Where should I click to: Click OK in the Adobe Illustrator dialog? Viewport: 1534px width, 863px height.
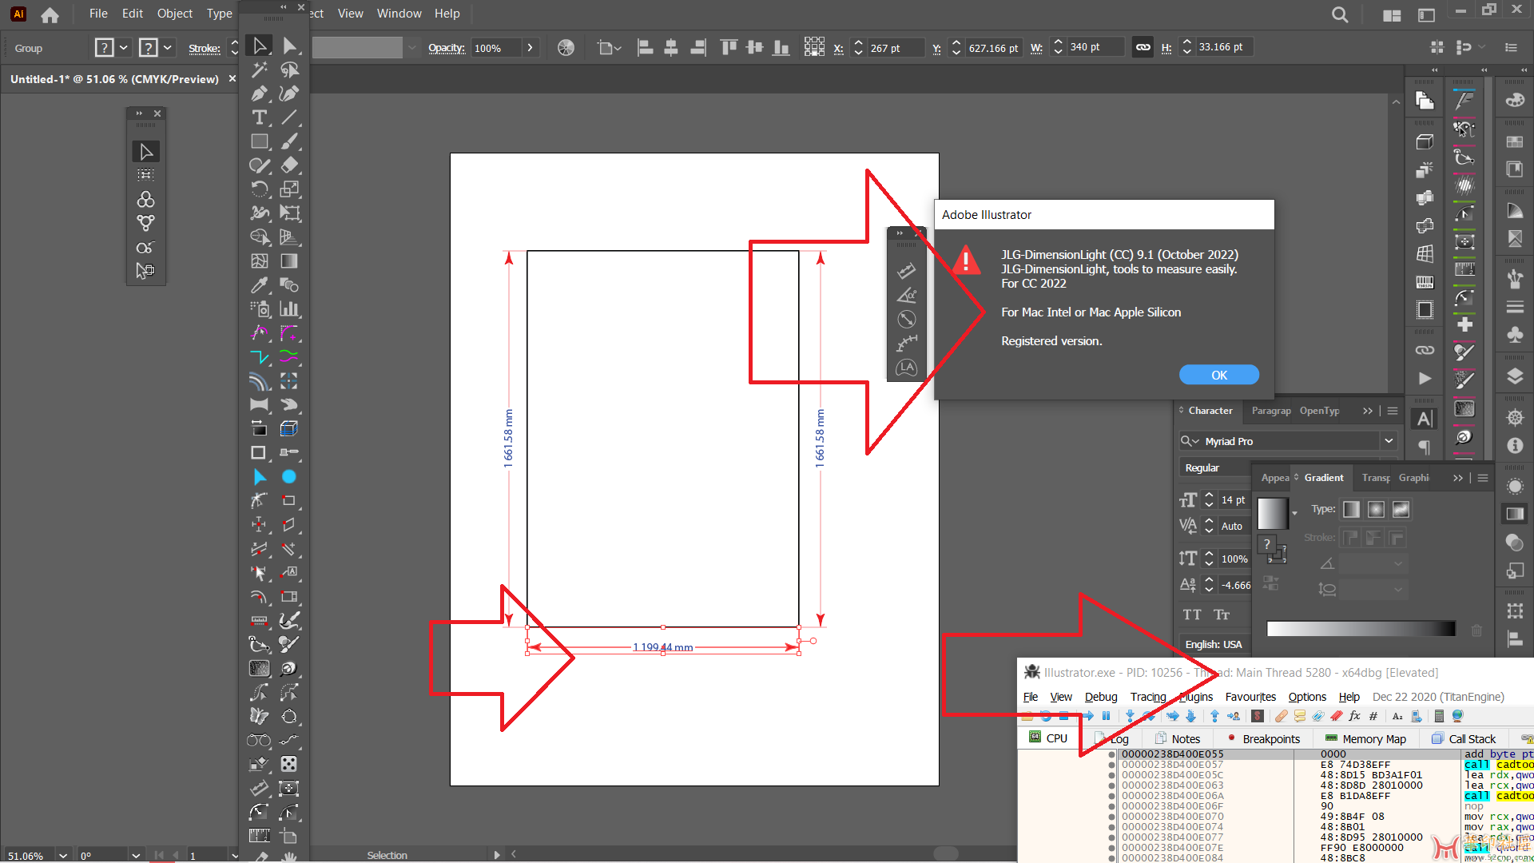click(1219, 375)
